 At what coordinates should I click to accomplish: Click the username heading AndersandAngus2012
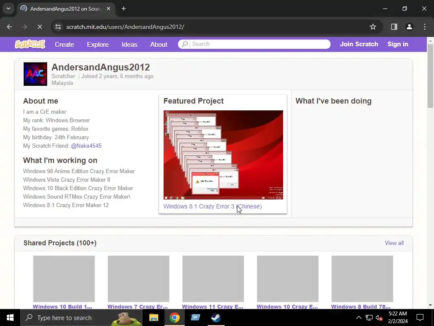coord(100,67)
